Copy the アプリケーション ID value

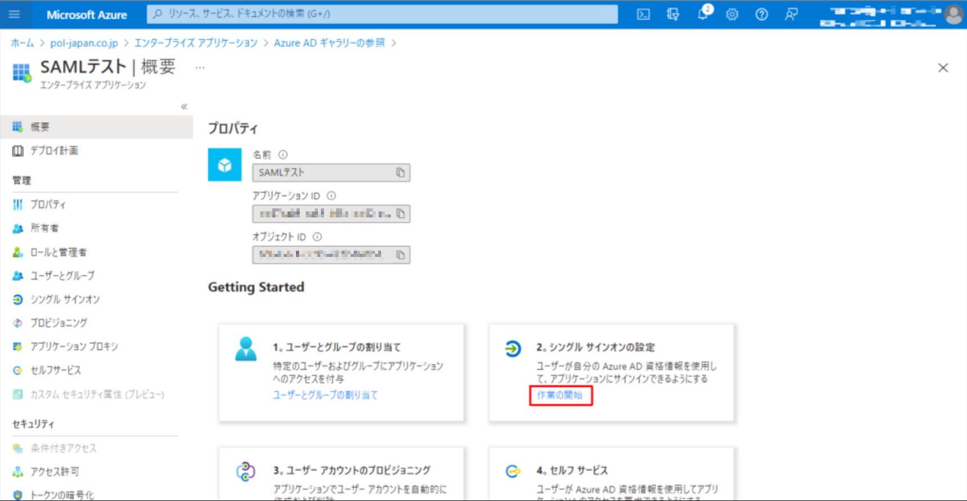point(400,214)
